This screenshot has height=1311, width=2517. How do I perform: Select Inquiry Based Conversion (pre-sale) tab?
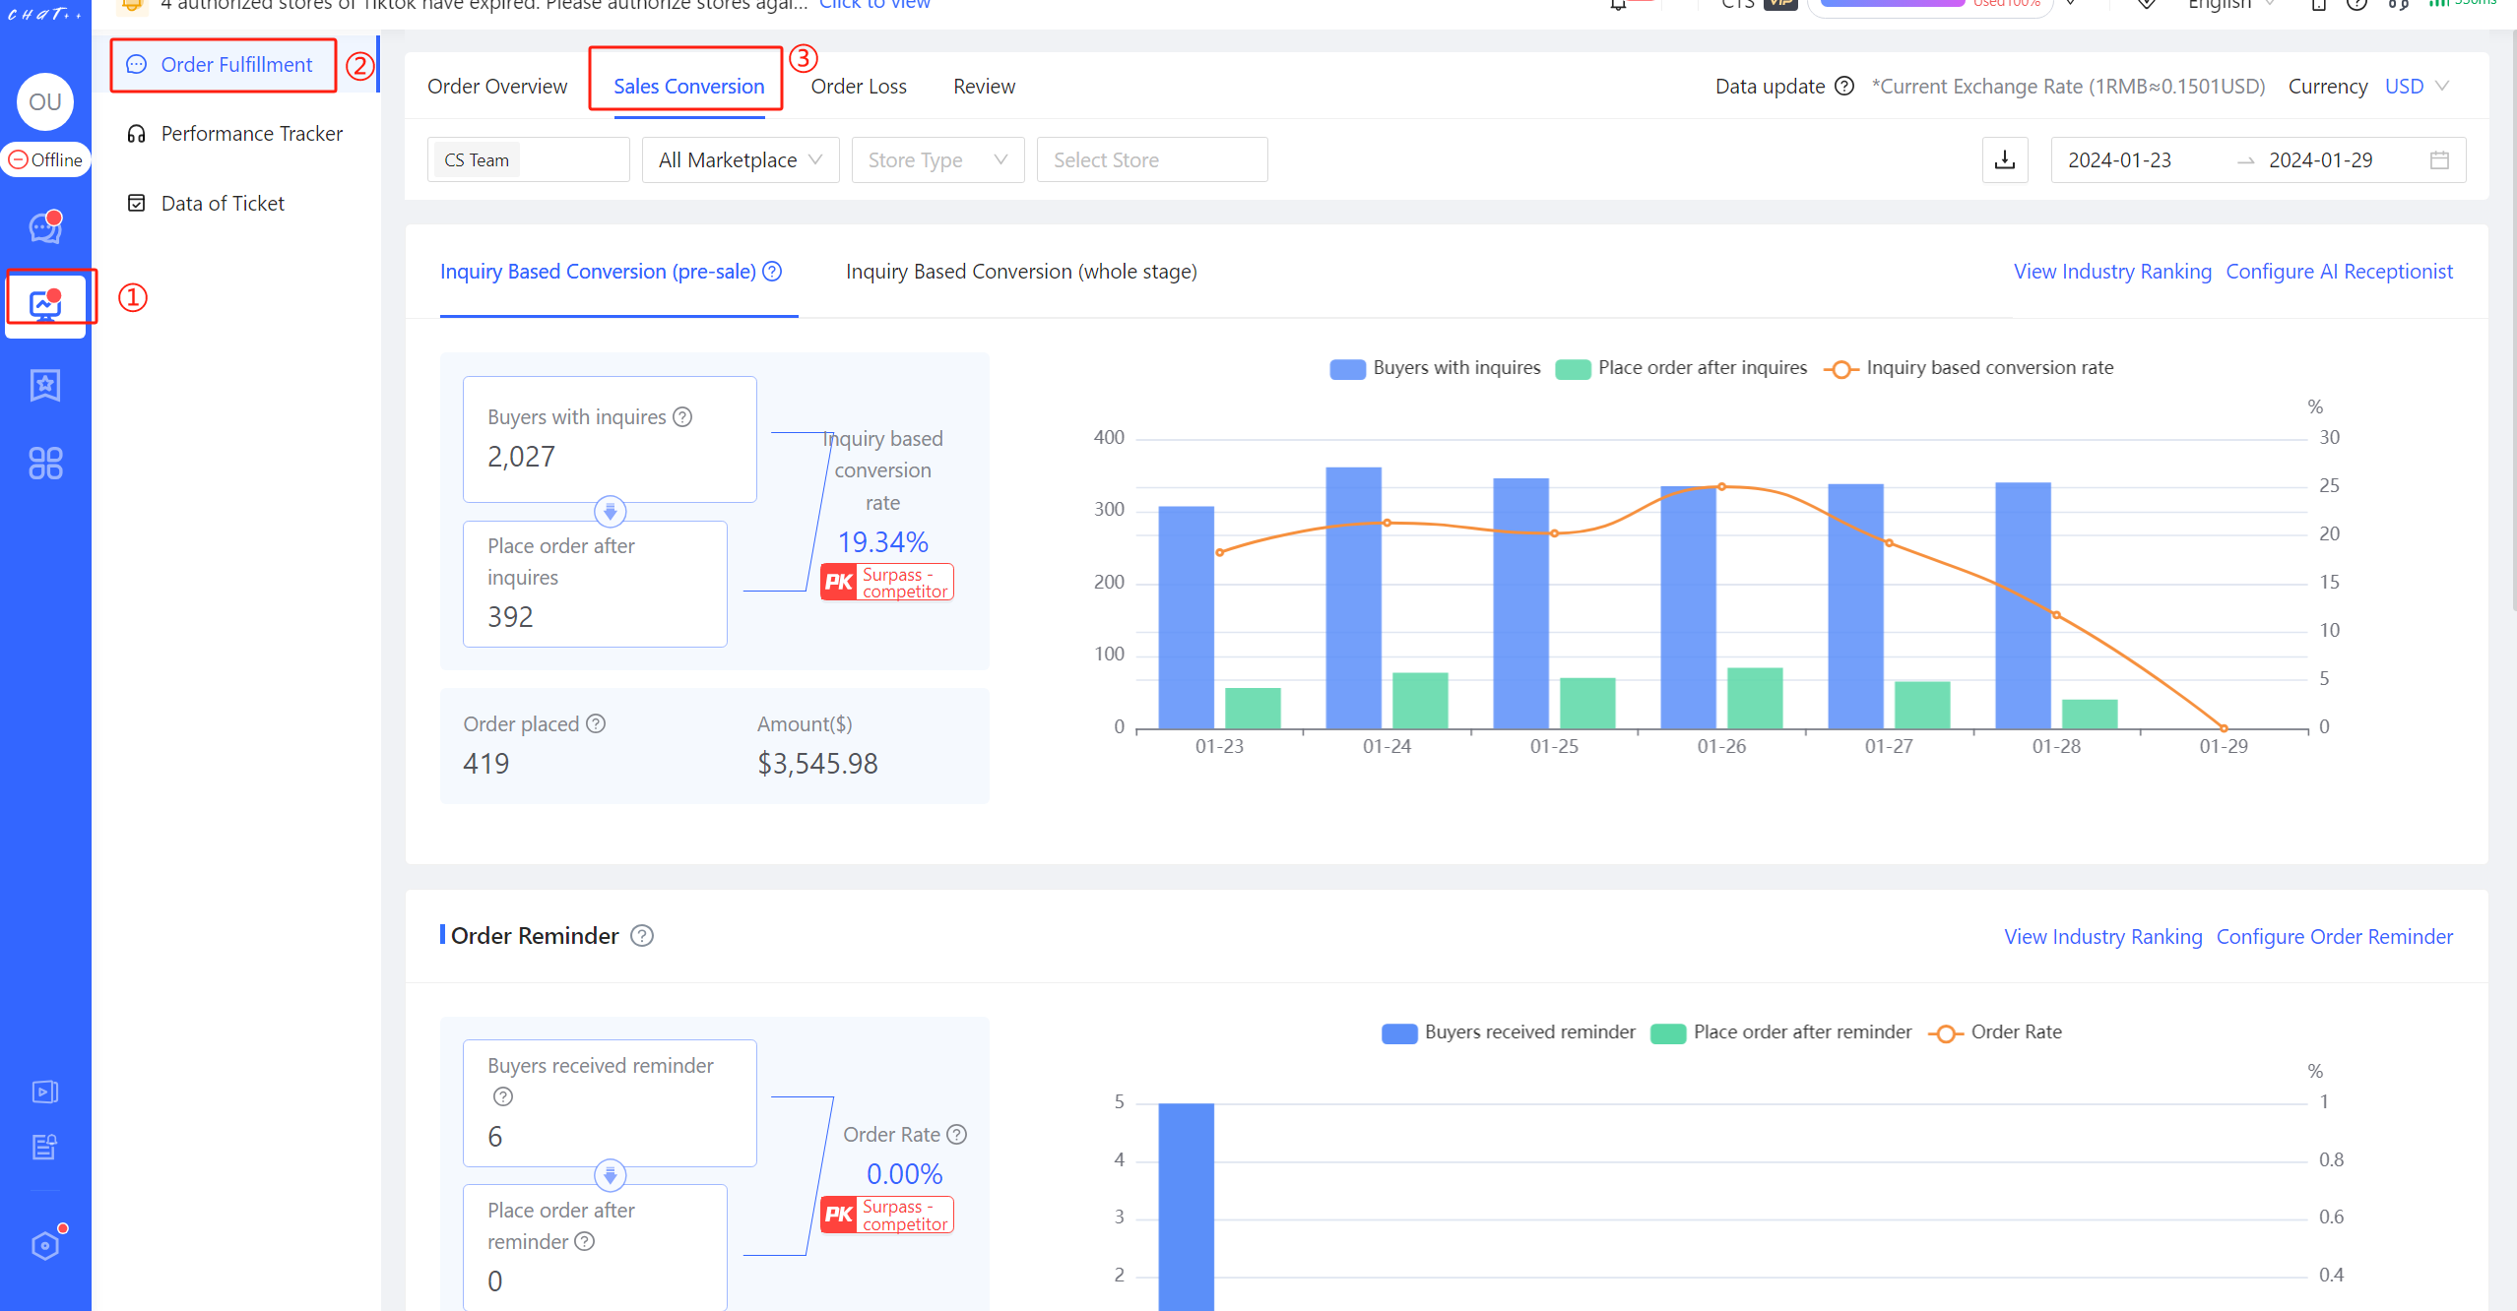(598, 271)
